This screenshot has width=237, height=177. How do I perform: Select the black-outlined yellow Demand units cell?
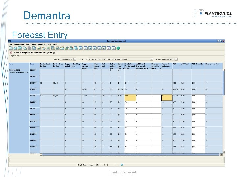167,98
